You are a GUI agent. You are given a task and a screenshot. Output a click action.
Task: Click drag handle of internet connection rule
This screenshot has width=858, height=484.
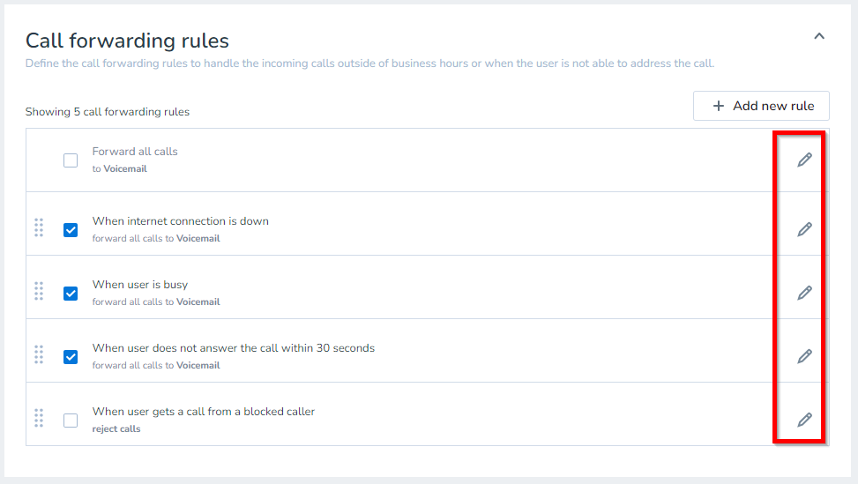coord(39,227)
